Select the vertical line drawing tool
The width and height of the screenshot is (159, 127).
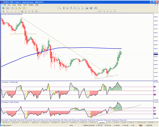pos(12,11)
